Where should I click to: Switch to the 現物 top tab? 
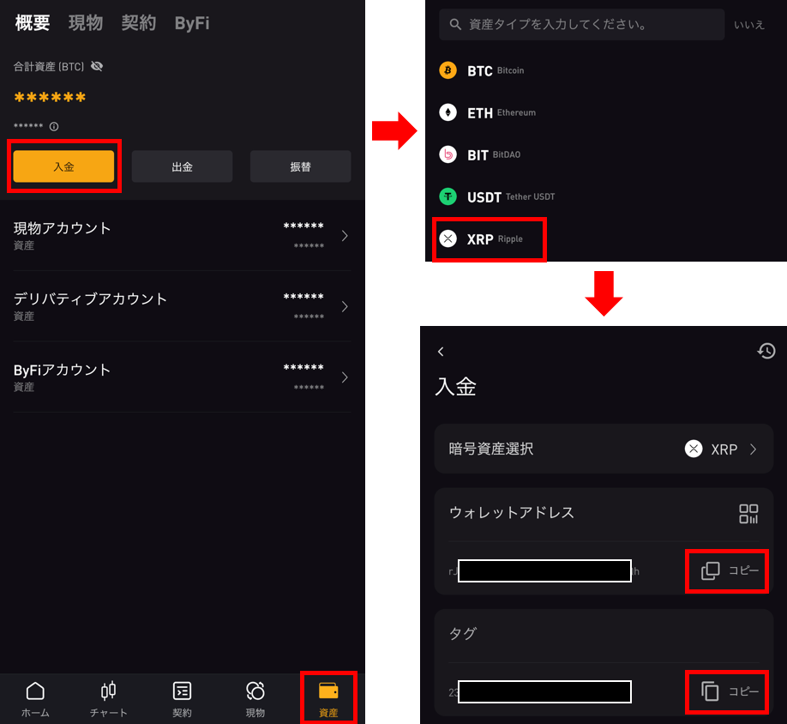point(86,23)
